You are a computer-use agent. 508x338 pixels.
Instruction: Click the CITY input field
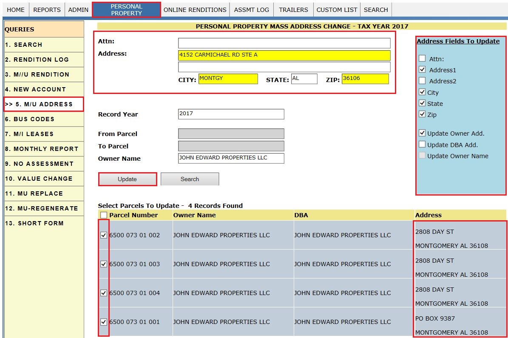(228, 79)
